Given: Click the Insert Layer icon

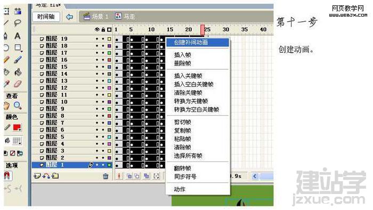Looking at the screenshot, I should (x=37, y=176).
